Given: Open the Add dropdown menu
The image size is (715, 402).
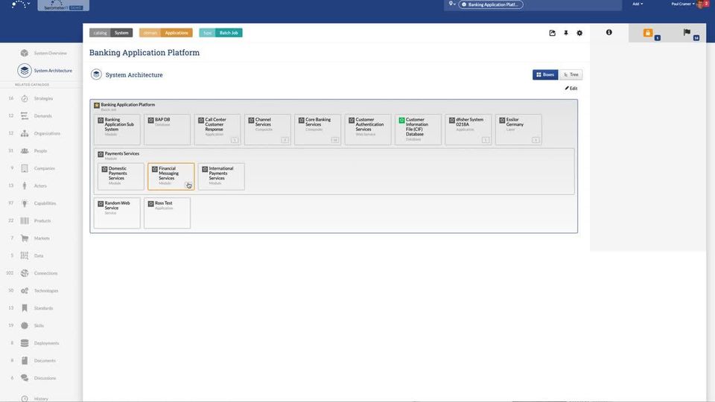Looking at the screenshot, I should point(638,4).
